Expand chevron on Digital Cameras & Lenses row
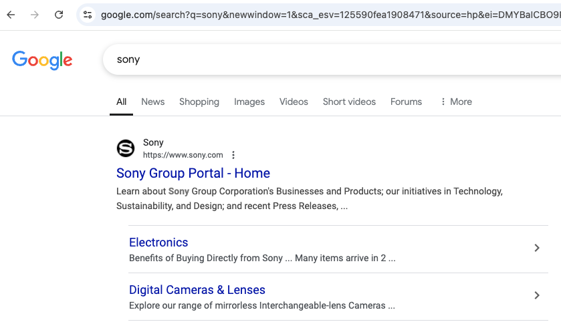This screenshot has width=561, height=326. [537, 295]
